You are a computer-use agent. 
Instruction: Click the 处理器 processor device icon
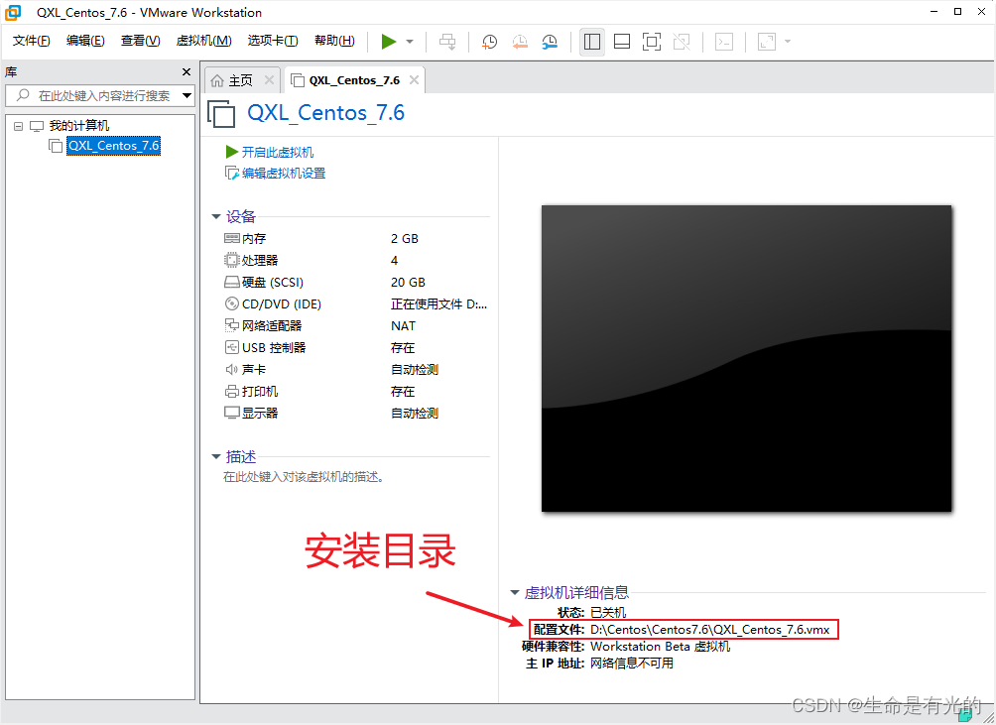tap(232, 260)
